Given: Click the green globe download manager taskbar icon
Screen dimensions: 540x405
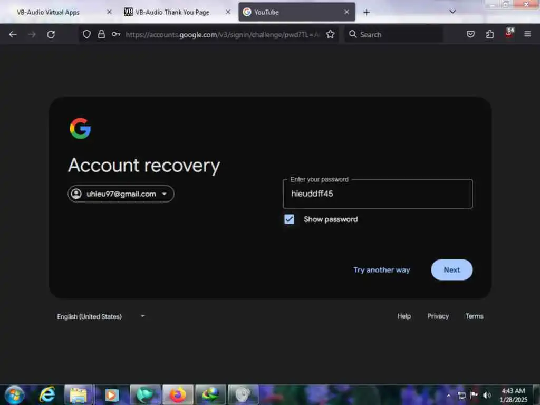Looking at the screenshot, I should click(x=210, y=395).
